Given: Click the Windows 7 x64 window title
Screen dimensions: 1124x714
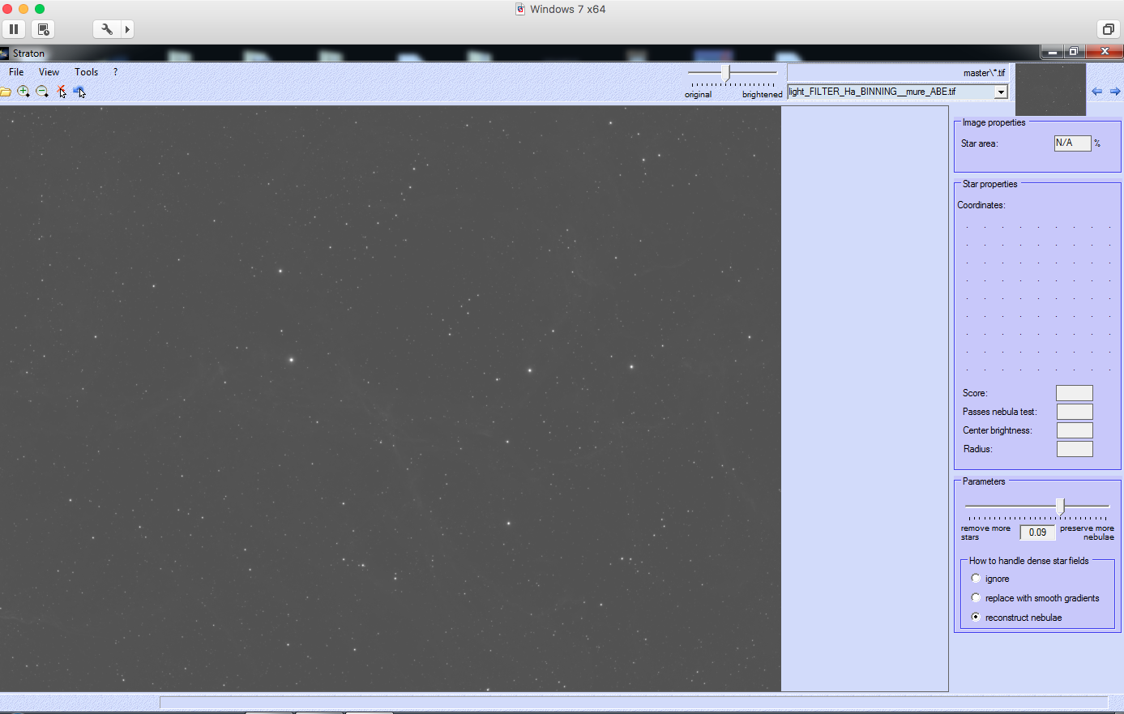Looking at the screenshot, I should pos(567,9).
